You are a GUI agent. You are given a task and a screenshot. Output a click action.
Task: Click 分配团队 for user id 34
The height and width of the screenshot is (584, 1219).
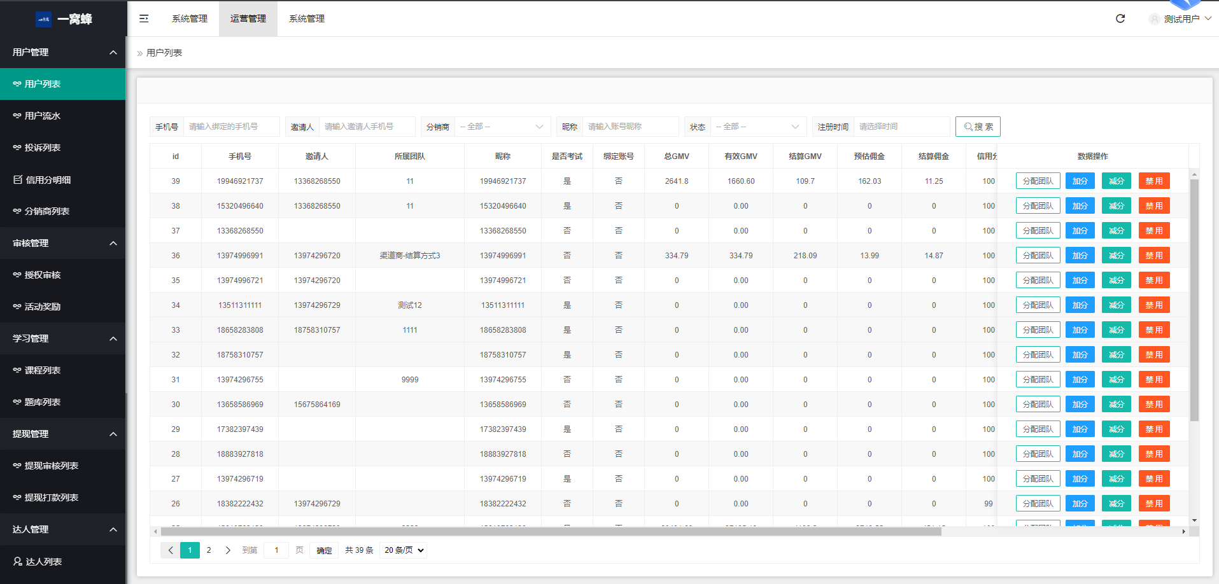pyautogui.click(x=1038, y=305)
